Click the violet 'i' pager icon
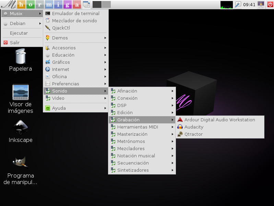 coord(58,4)
